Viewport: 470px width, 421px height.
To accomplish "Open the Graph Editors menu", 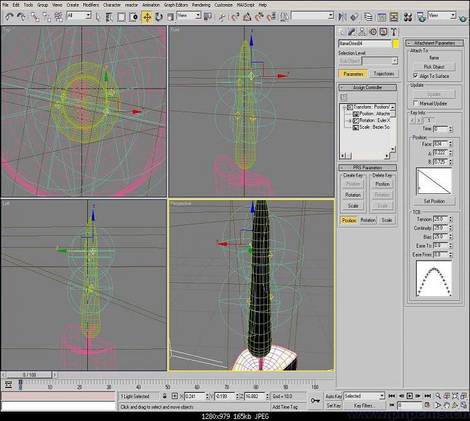I will (176, 5).
